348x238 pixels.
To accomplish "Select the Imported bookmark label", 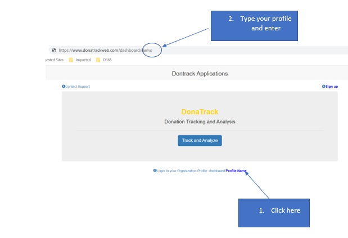I will point(84,60).
